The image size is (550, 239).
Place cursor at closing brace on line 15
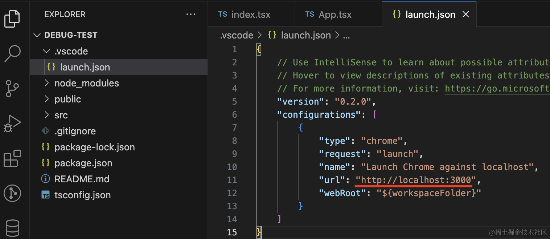coord(259,232)
